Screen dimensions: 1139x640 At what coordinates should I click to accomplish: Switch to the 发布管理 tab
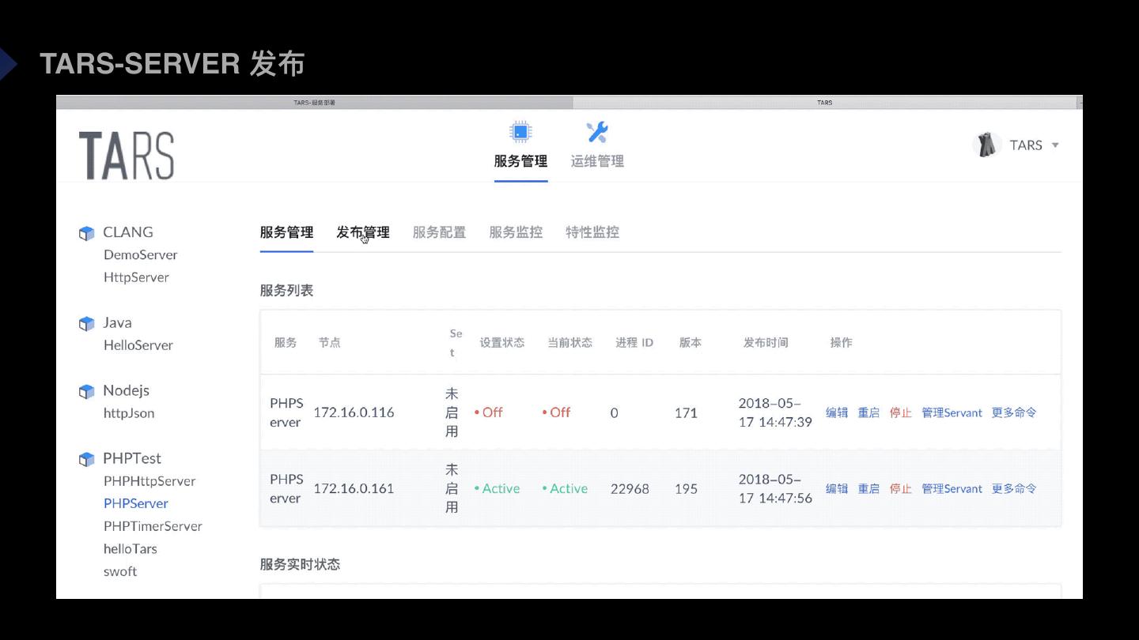(362, 232)
